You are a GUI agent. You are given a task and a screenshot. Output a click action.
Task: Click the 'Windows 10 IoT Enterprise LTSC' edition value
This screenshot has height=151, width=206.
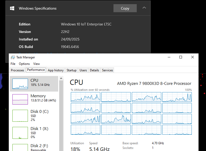(x=86, y=24)
